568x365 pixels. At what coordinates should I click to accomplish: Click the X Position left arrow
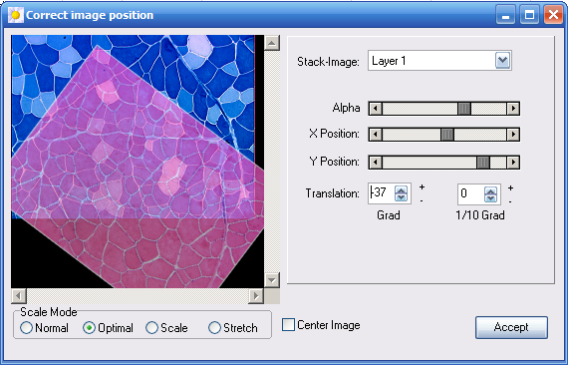pyautogui.click(x=376, y=135)
